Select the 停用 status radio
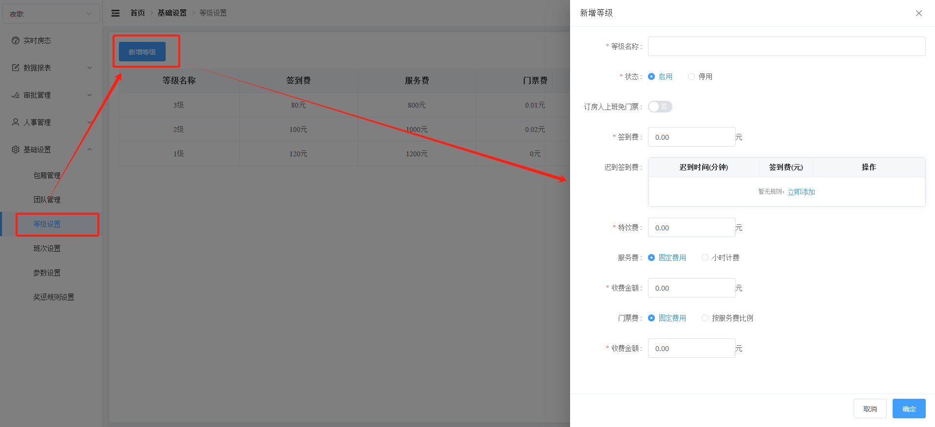This screenshot has height=427, width=935. coord(691,76)
